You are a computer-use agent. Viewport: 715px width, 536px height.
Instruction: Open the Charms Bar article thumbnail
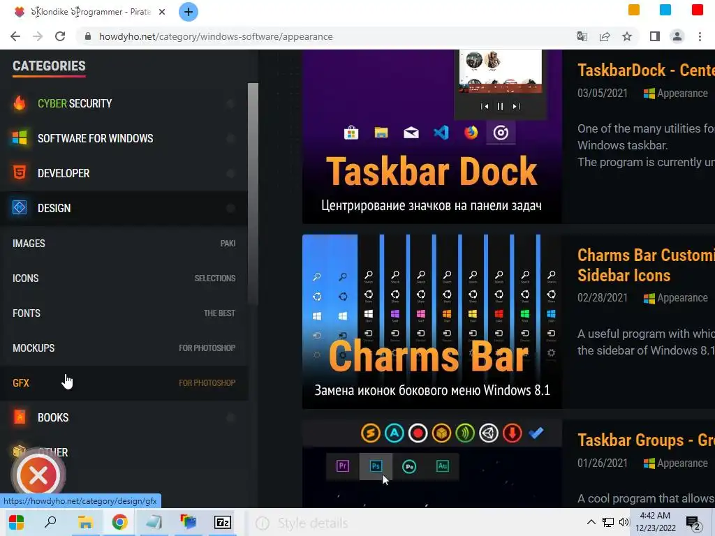(x=432, y=321)
